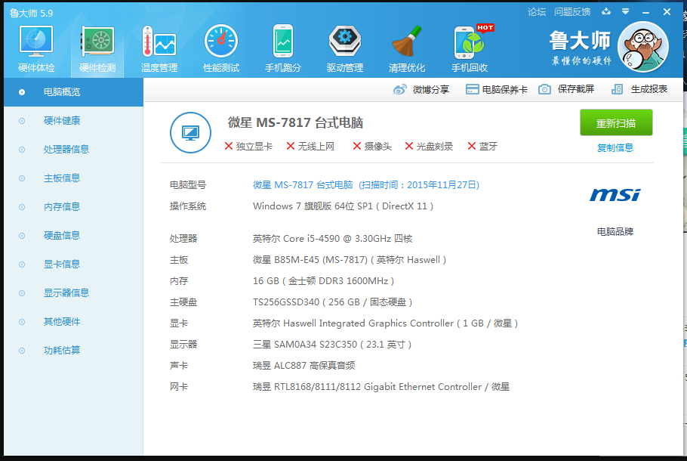The height and width of the screenshot is (461, 687).
Task: Click the round desktop computer icon
Action: pyautogui.click(x=190, y=132)
